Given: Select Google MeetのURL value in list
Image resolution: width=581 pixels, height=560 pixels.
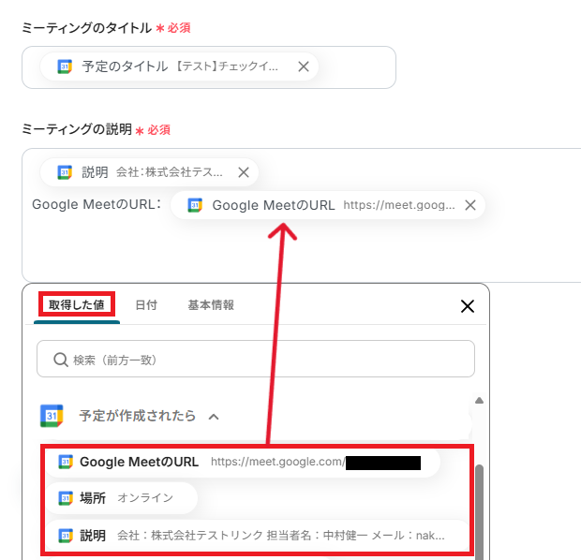Looking at the screenshot, I should (243, 462).
